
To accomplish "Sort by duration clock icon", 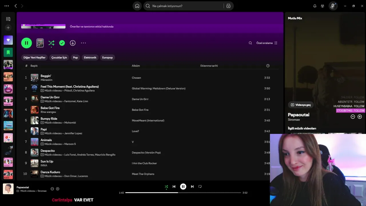I will pos(268,66).
